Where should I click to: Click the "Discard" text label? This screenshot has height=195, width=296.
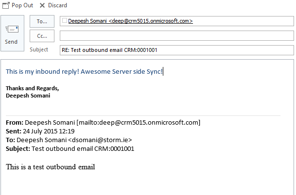[57, 5]
